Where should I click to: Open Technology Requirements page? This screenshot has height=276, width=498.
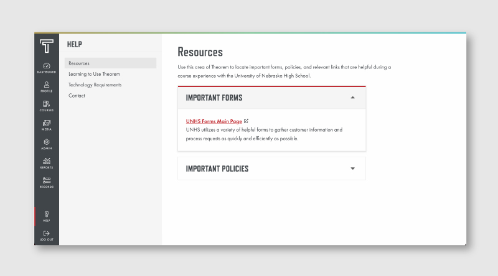pos(95,85)
